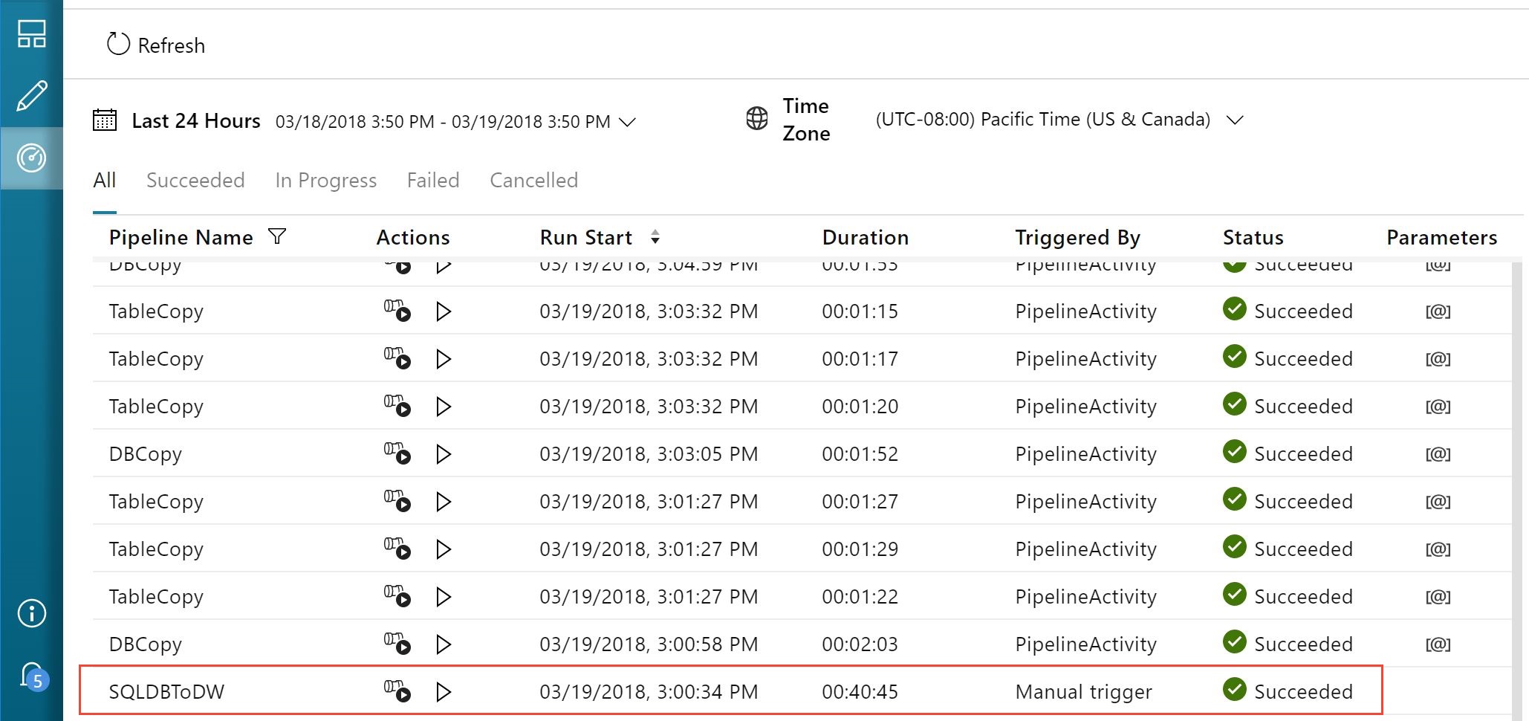The image size is (1529, 721).
Task: Click the SQLDBToDW pipeline name
Action: 166,691
